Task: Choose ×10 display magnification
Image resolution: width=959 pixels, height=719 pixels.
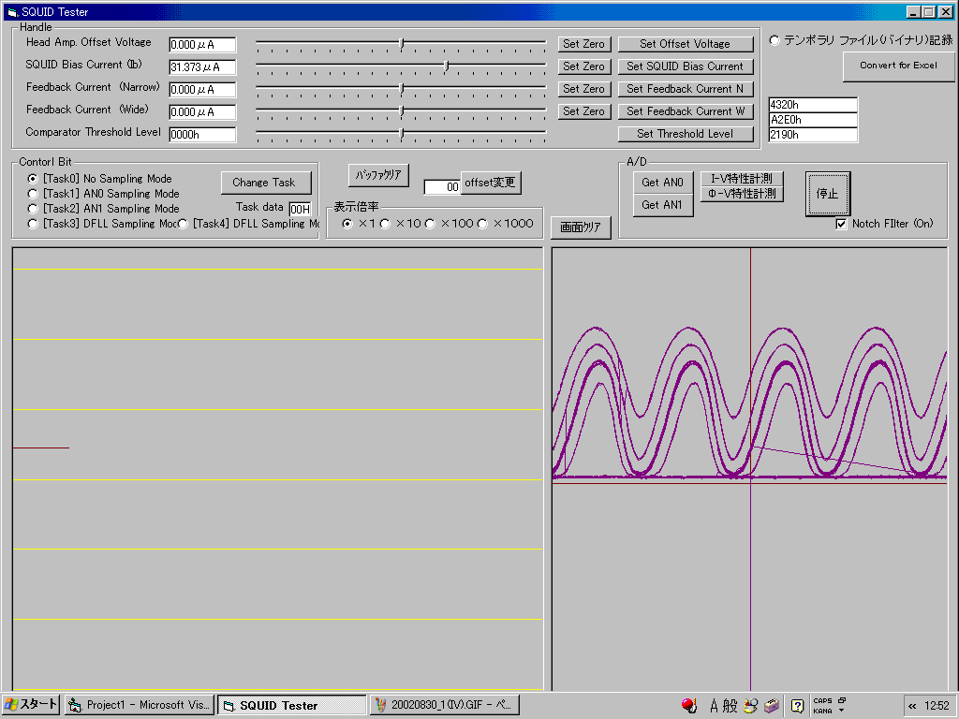Action: 385,224
